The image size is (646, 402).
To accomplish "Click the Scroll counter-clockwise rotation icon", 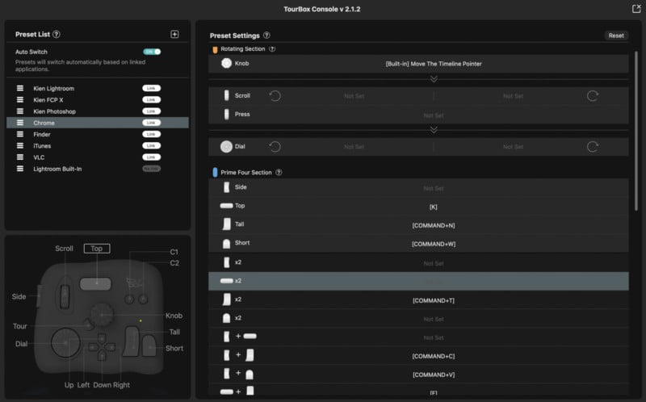I will pos(275,95).
